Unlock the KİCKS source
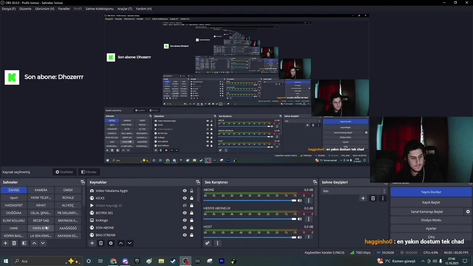Image resolution: width=473 pixels, height=266 pixels. click(191, 198)
